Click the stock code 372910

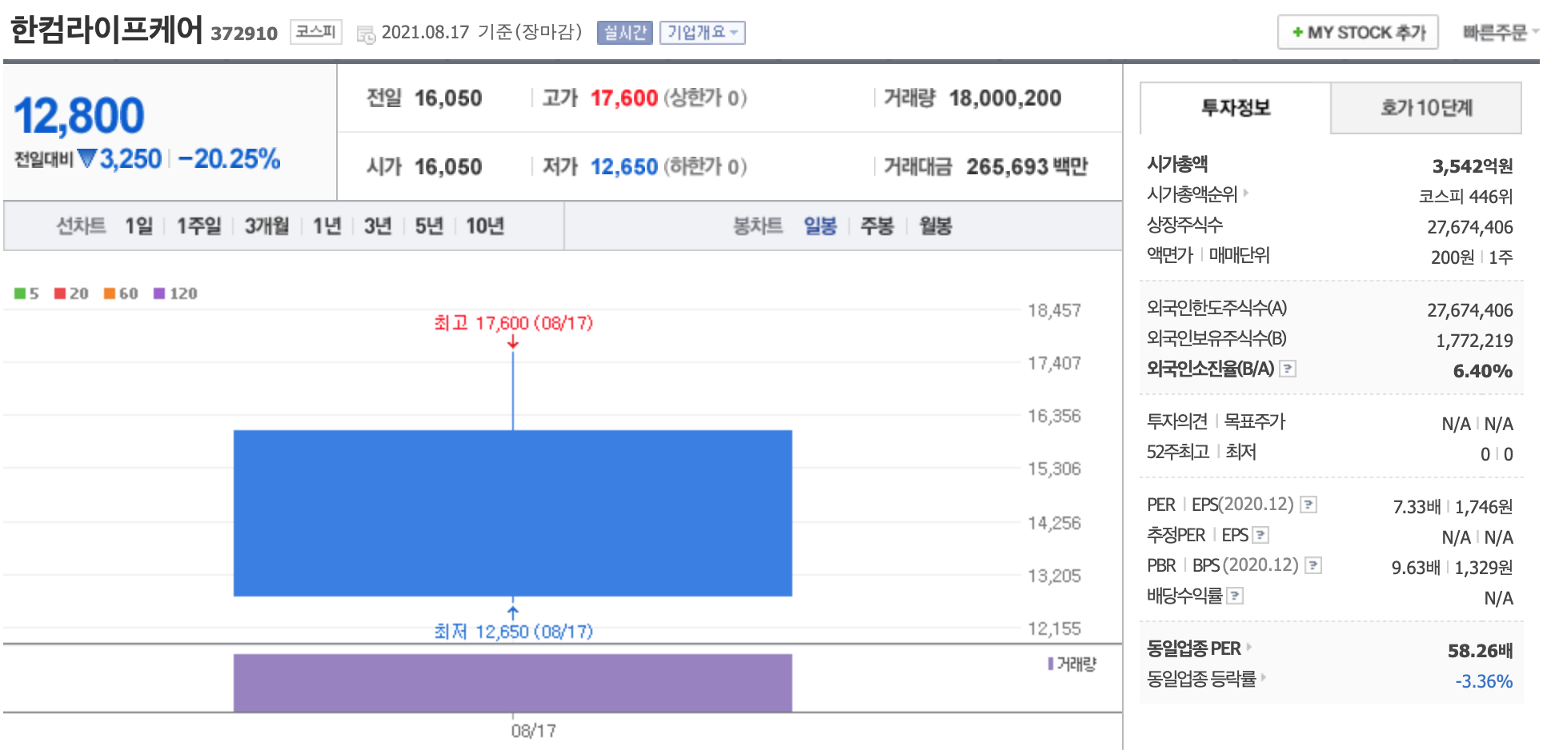(x=244, y=34)
